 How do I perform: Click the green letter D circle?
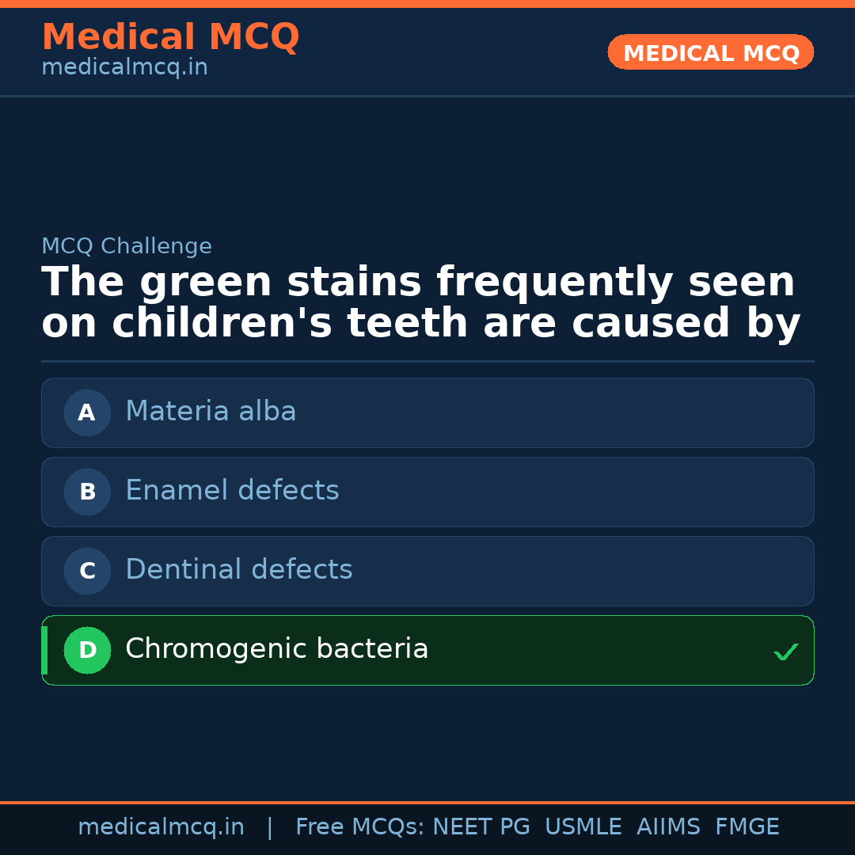(87, 650)
